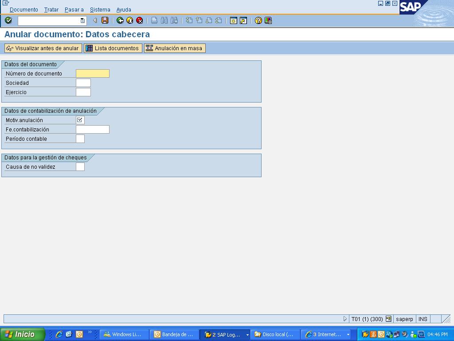Click the Save diskette icon
Screen dimensions: 454x341
[105, 20]
